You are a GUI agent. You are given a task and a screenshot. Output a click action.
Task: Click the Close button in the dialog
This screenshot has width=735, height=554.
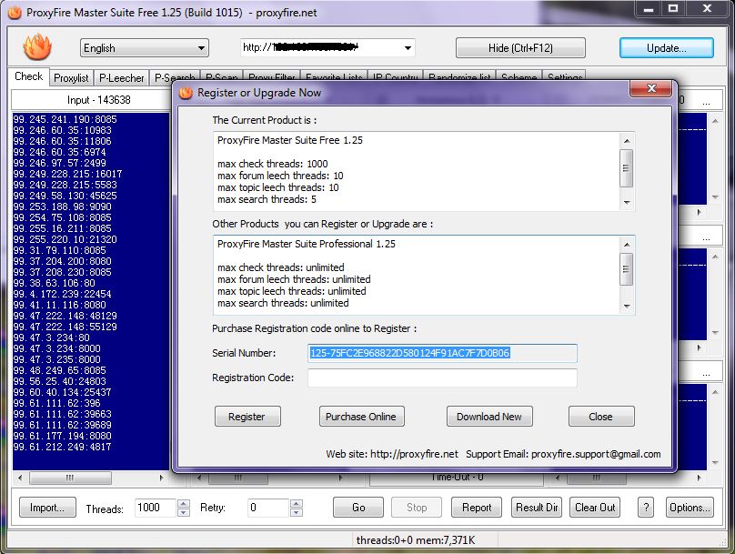601,417
